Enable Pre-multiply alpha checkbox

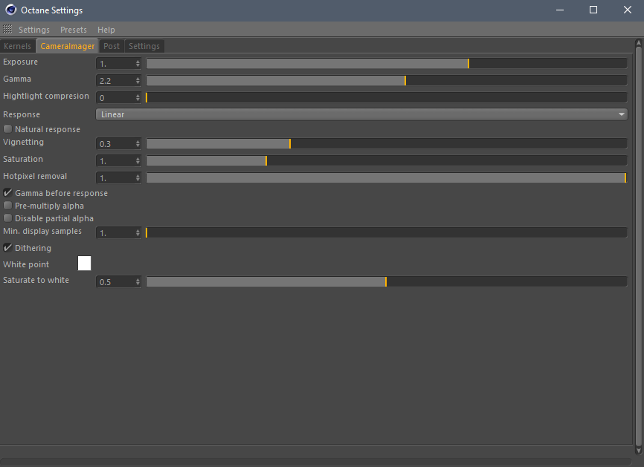tap(7, 206)
